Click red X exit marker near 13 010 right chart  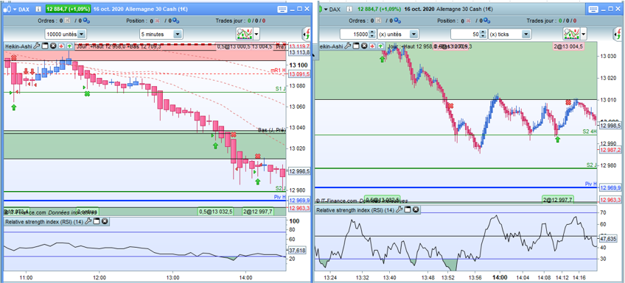pyautogui.click(x=568, y=103)
